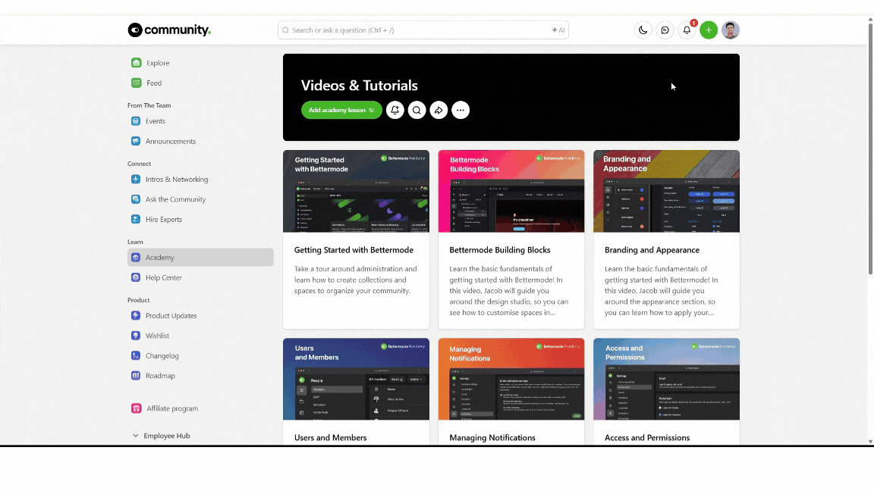Select Roadmap label in sidebar
Screen dimensions: 874x491
point(161,376)
